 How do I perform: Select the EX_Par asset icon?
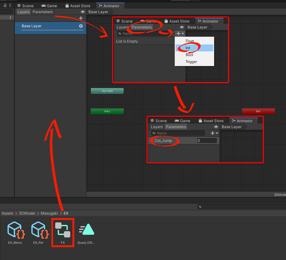pos(39,230)
